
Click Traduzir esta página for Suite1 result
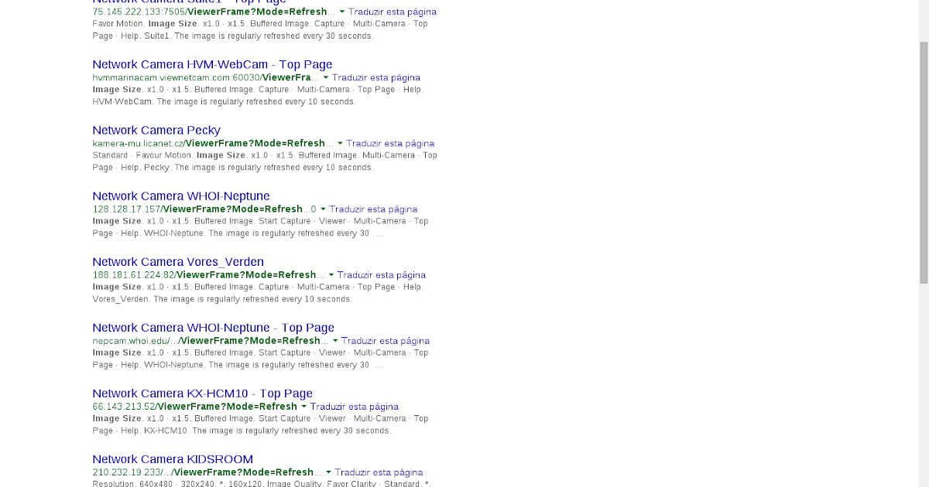[393, 12]
